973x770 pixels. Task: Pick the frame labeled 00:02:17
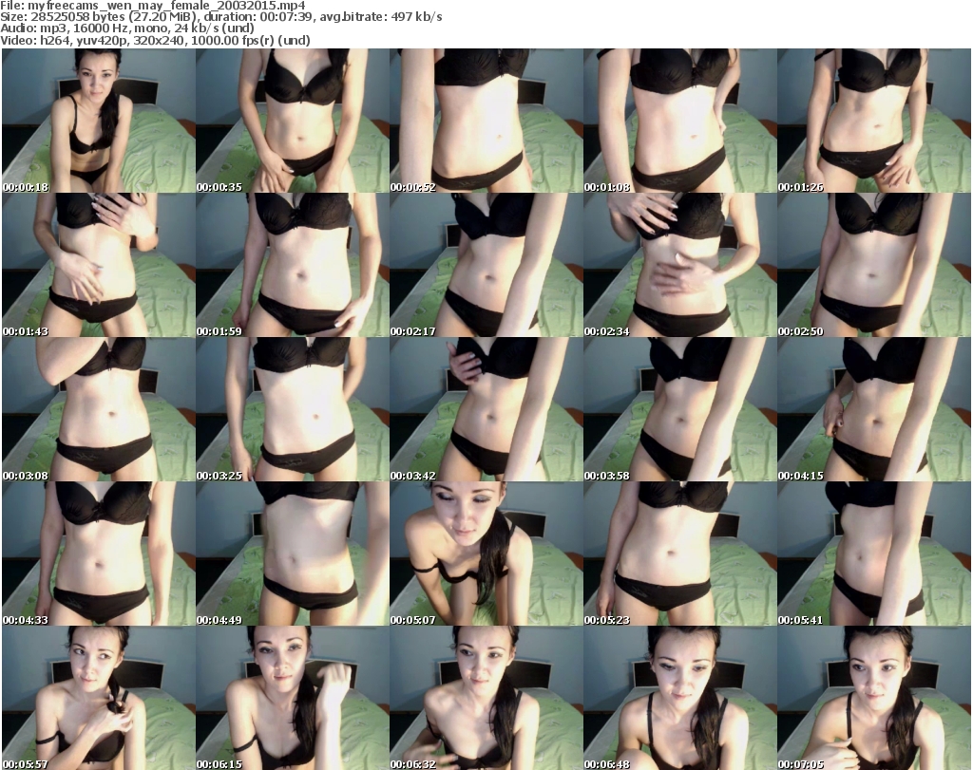pyautogui.click(x=486, y=265)
